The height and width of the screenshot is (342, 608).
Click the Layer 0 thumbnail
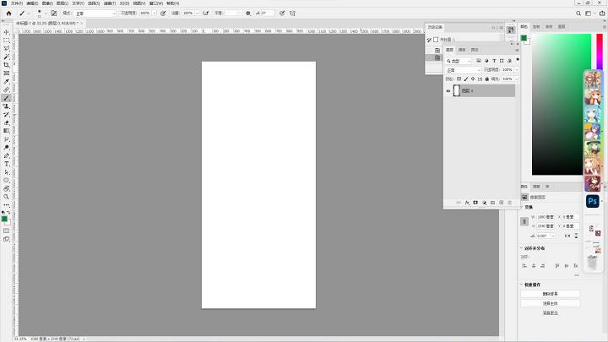pos(456,90)
